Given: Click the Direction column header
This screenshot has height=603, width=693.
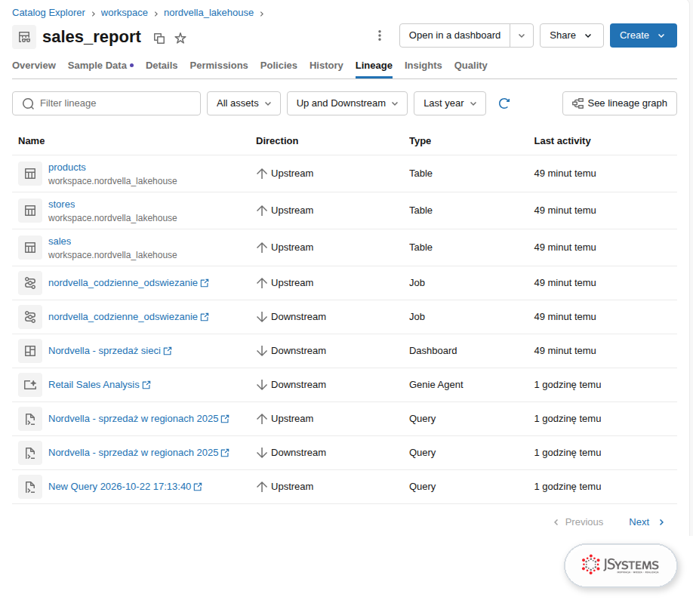Looking at the screenshot, I should click(277, 141).
